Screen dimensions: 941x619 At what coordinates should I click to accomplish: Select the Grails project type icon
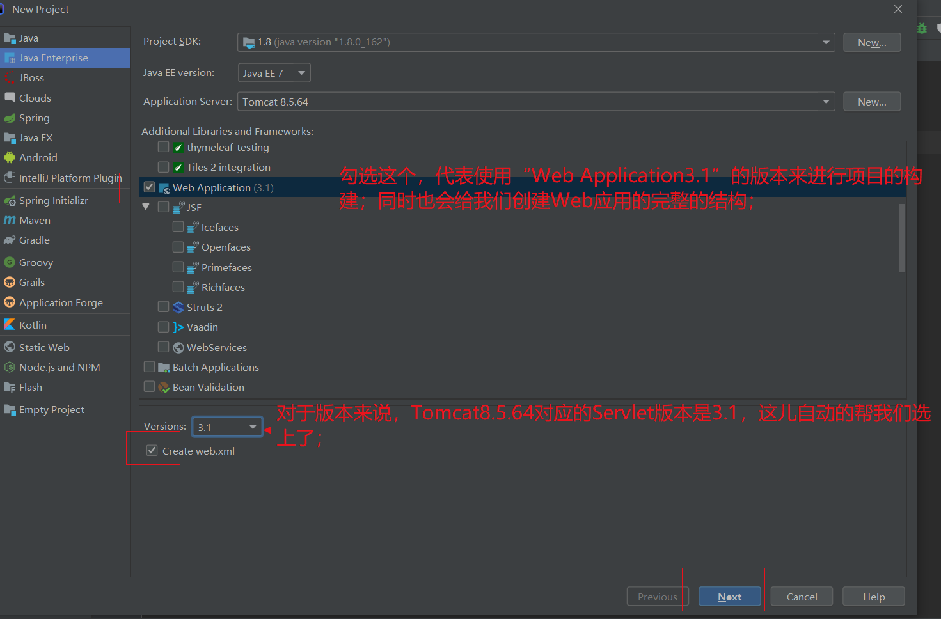10,282
